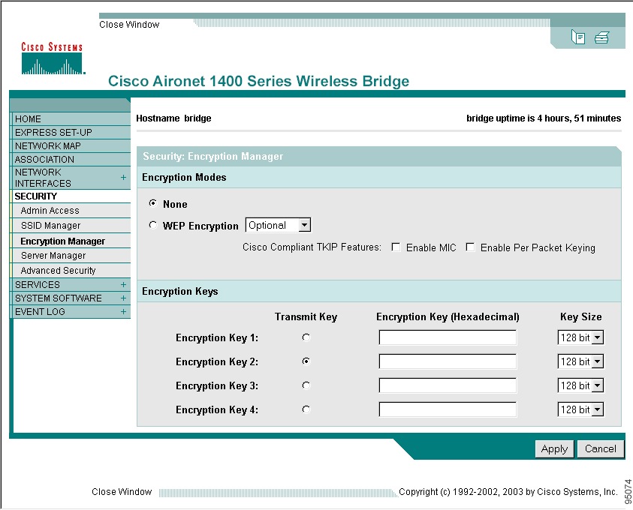This screenshot has width=633, height=510.
Task: Open the WEP Encryption Optional dropdown
Action: pyautogui.click(x=278, y=225)
